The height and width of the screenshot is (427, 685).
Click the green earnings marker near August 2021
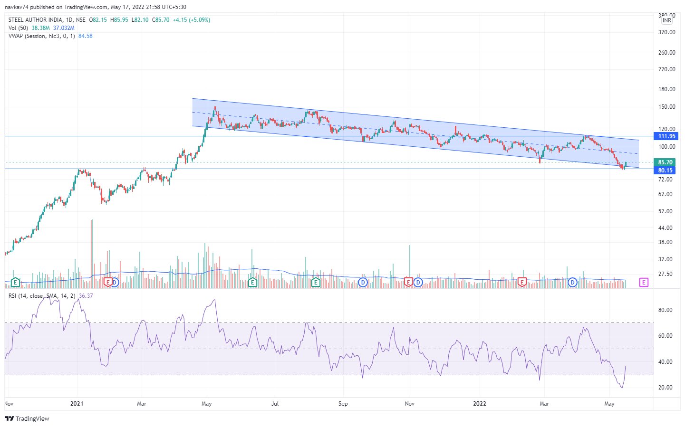316,282
